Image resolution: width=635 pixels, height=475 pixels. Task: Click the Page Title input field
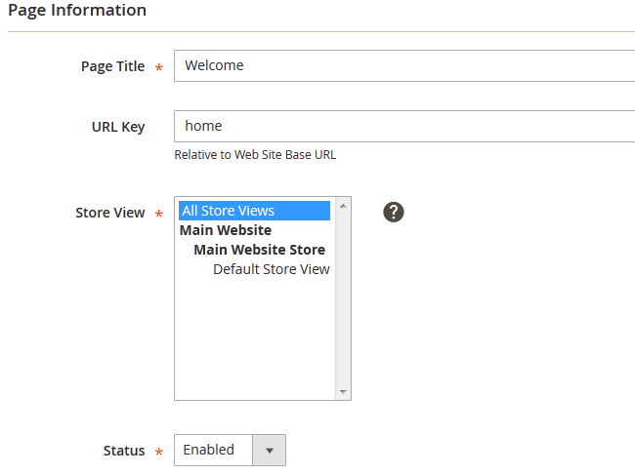point(404,66)
